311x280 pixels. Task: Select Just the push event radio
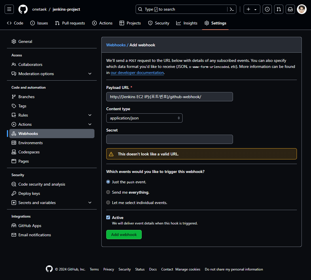click(x=108, y=182)
